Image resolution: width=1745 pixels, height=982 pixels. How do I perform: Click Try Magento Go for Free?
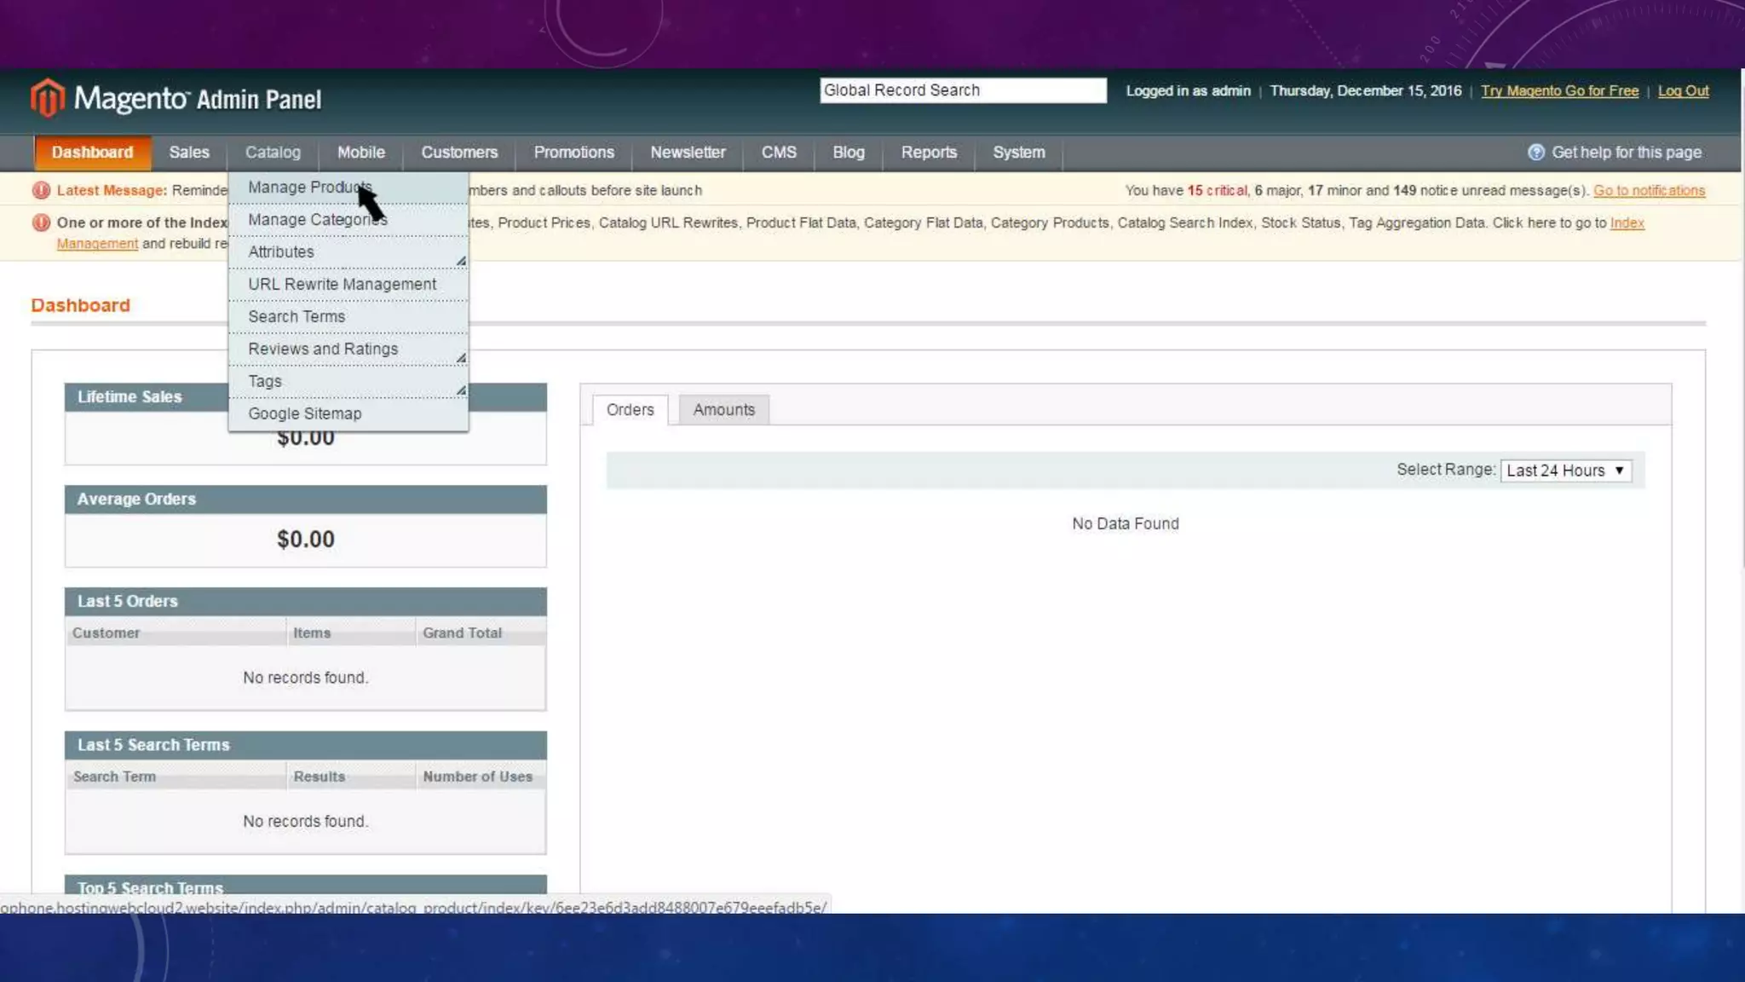1558,91
